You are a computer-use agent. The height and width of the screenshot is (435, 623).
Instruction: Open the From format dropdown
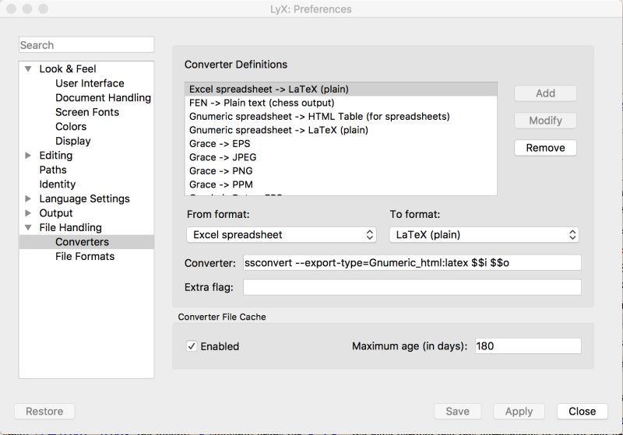point(282,234)
